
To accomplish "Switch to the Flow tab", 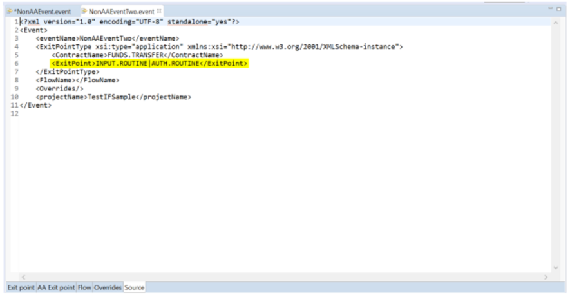I will coord(84,287).
